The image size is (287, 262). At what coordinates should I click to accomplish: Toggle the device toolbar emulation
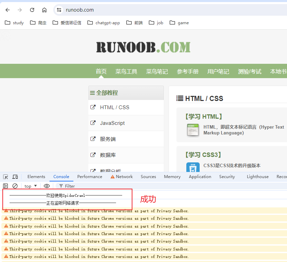[15, 177]
